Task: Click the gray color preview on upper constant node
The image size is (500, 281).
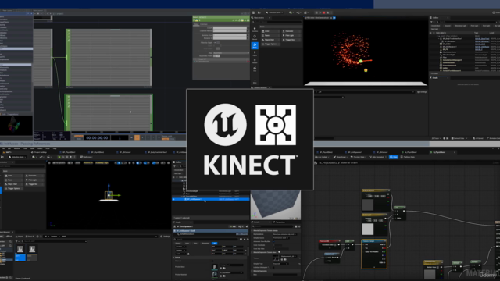Action: coord(368,205)
